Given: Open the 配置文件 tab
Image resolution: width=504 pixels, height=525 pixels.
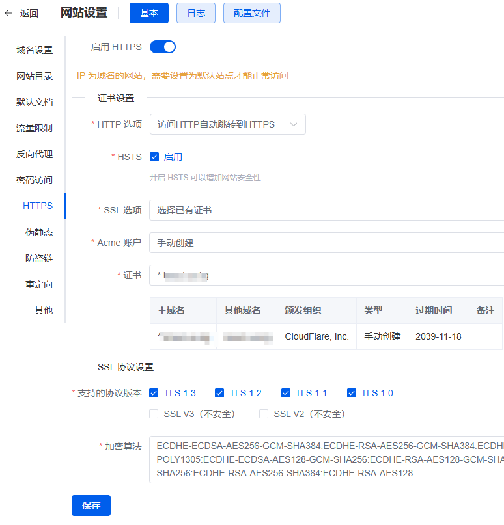Looking at the screenshot, I should coord(252,13).
